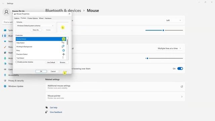The image size is (215, 121).
Task: Open the Scheme dropdown in Mouse Properties
Action: click(35, 26)
